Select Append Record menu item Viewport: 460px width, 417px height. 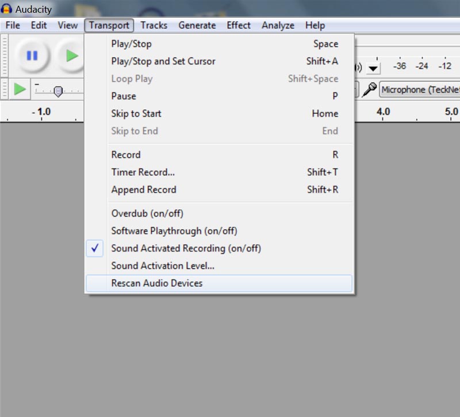pos(144,190)
